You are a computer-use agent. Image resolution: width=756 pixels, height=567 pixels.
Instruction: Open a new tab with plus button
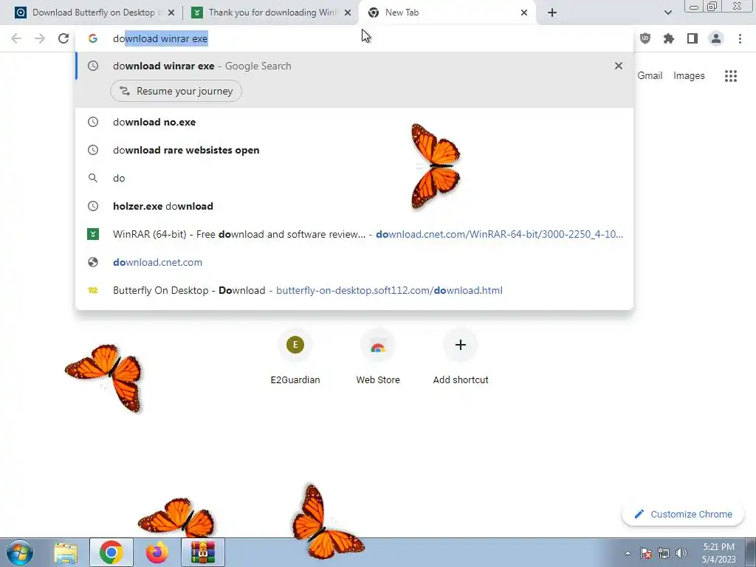(x=552, y=13)
